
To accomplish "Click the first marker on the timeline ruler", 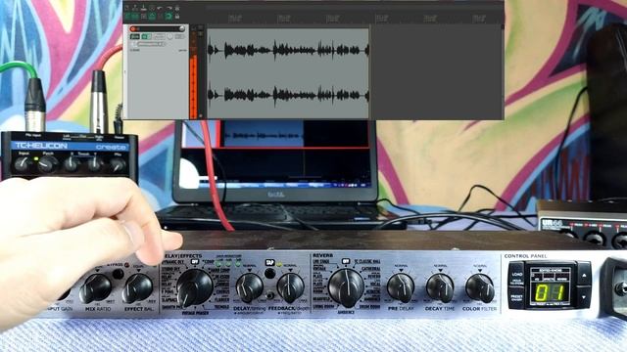I will (235, 18).
